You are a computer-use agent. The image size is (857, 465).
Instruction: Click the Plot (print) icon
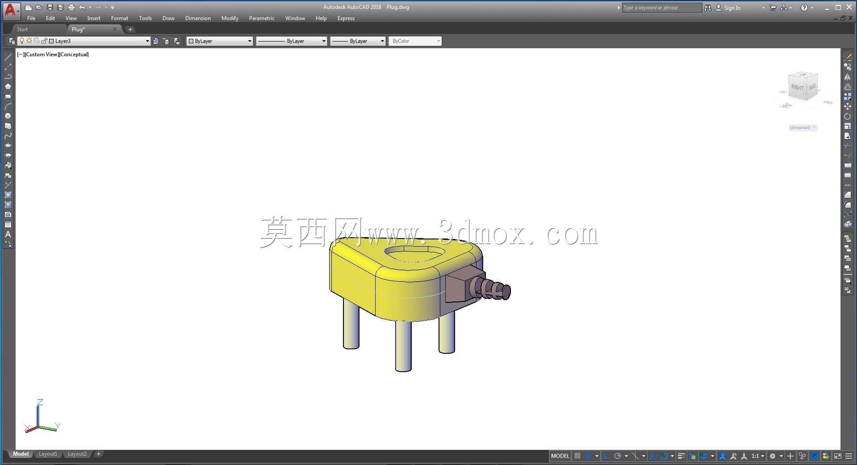[x=71, y=7]
